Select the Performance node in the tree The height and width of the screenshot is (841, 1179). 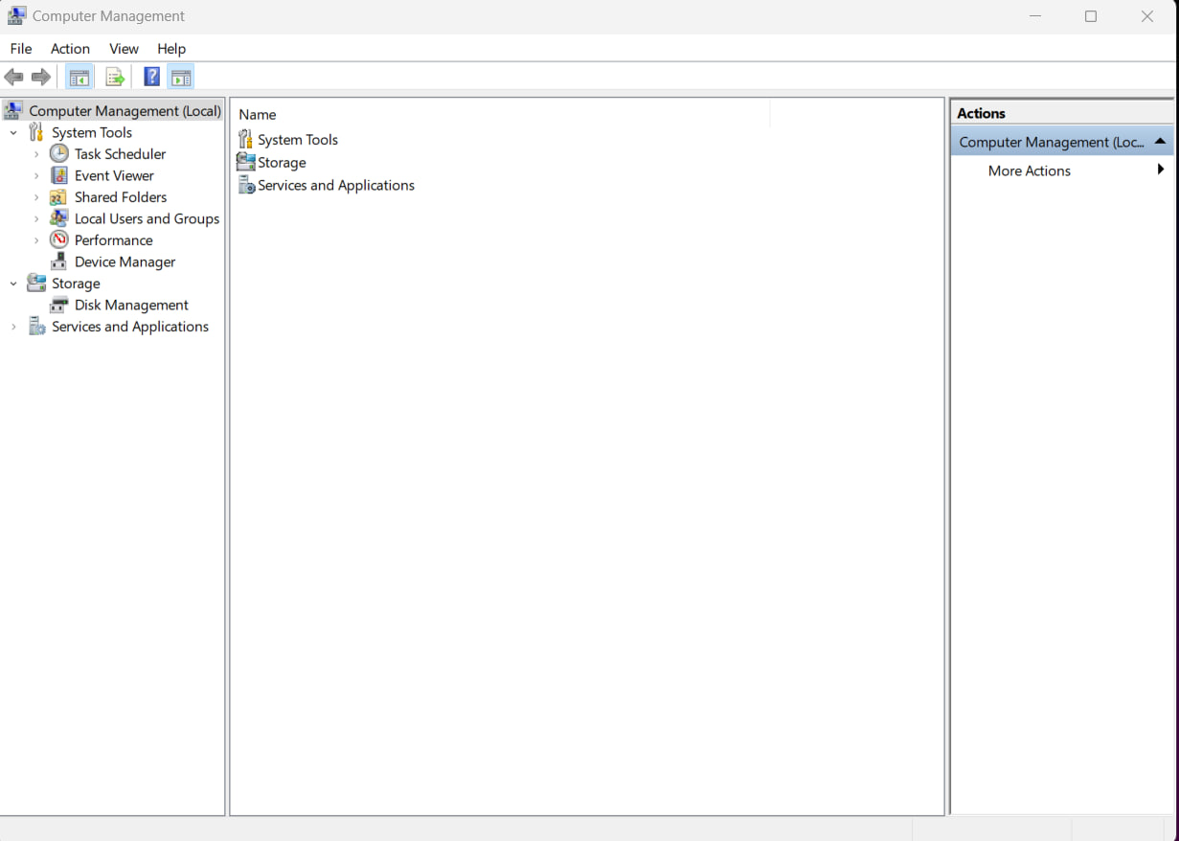coord(113,240)
